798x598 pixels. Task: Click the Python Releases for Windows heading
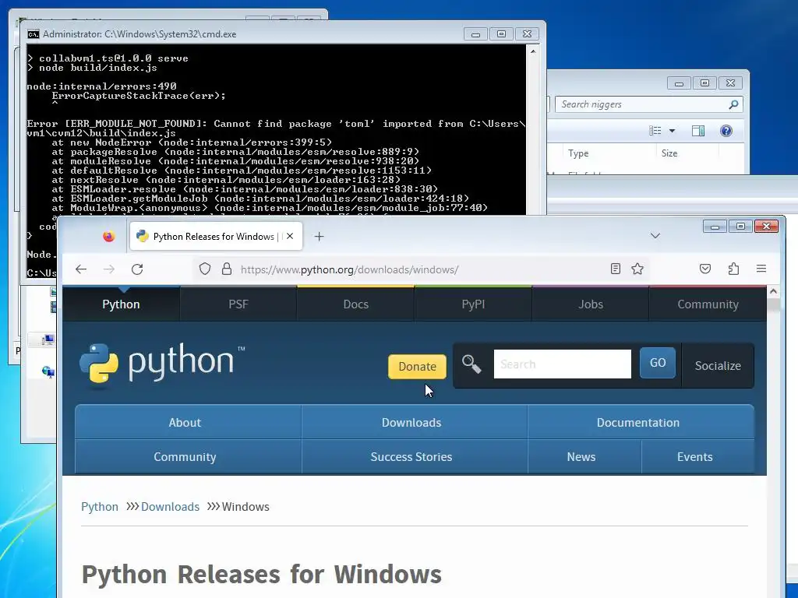pyautogui.click(x=262, y=574)
